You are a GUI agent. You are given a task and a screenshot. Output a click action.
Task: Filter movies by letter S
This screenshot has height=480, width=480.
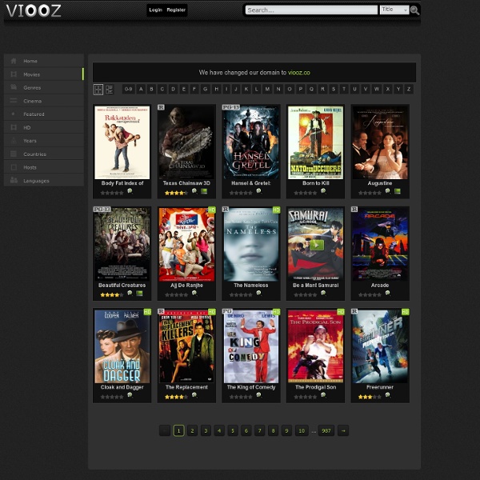(334, 90)
